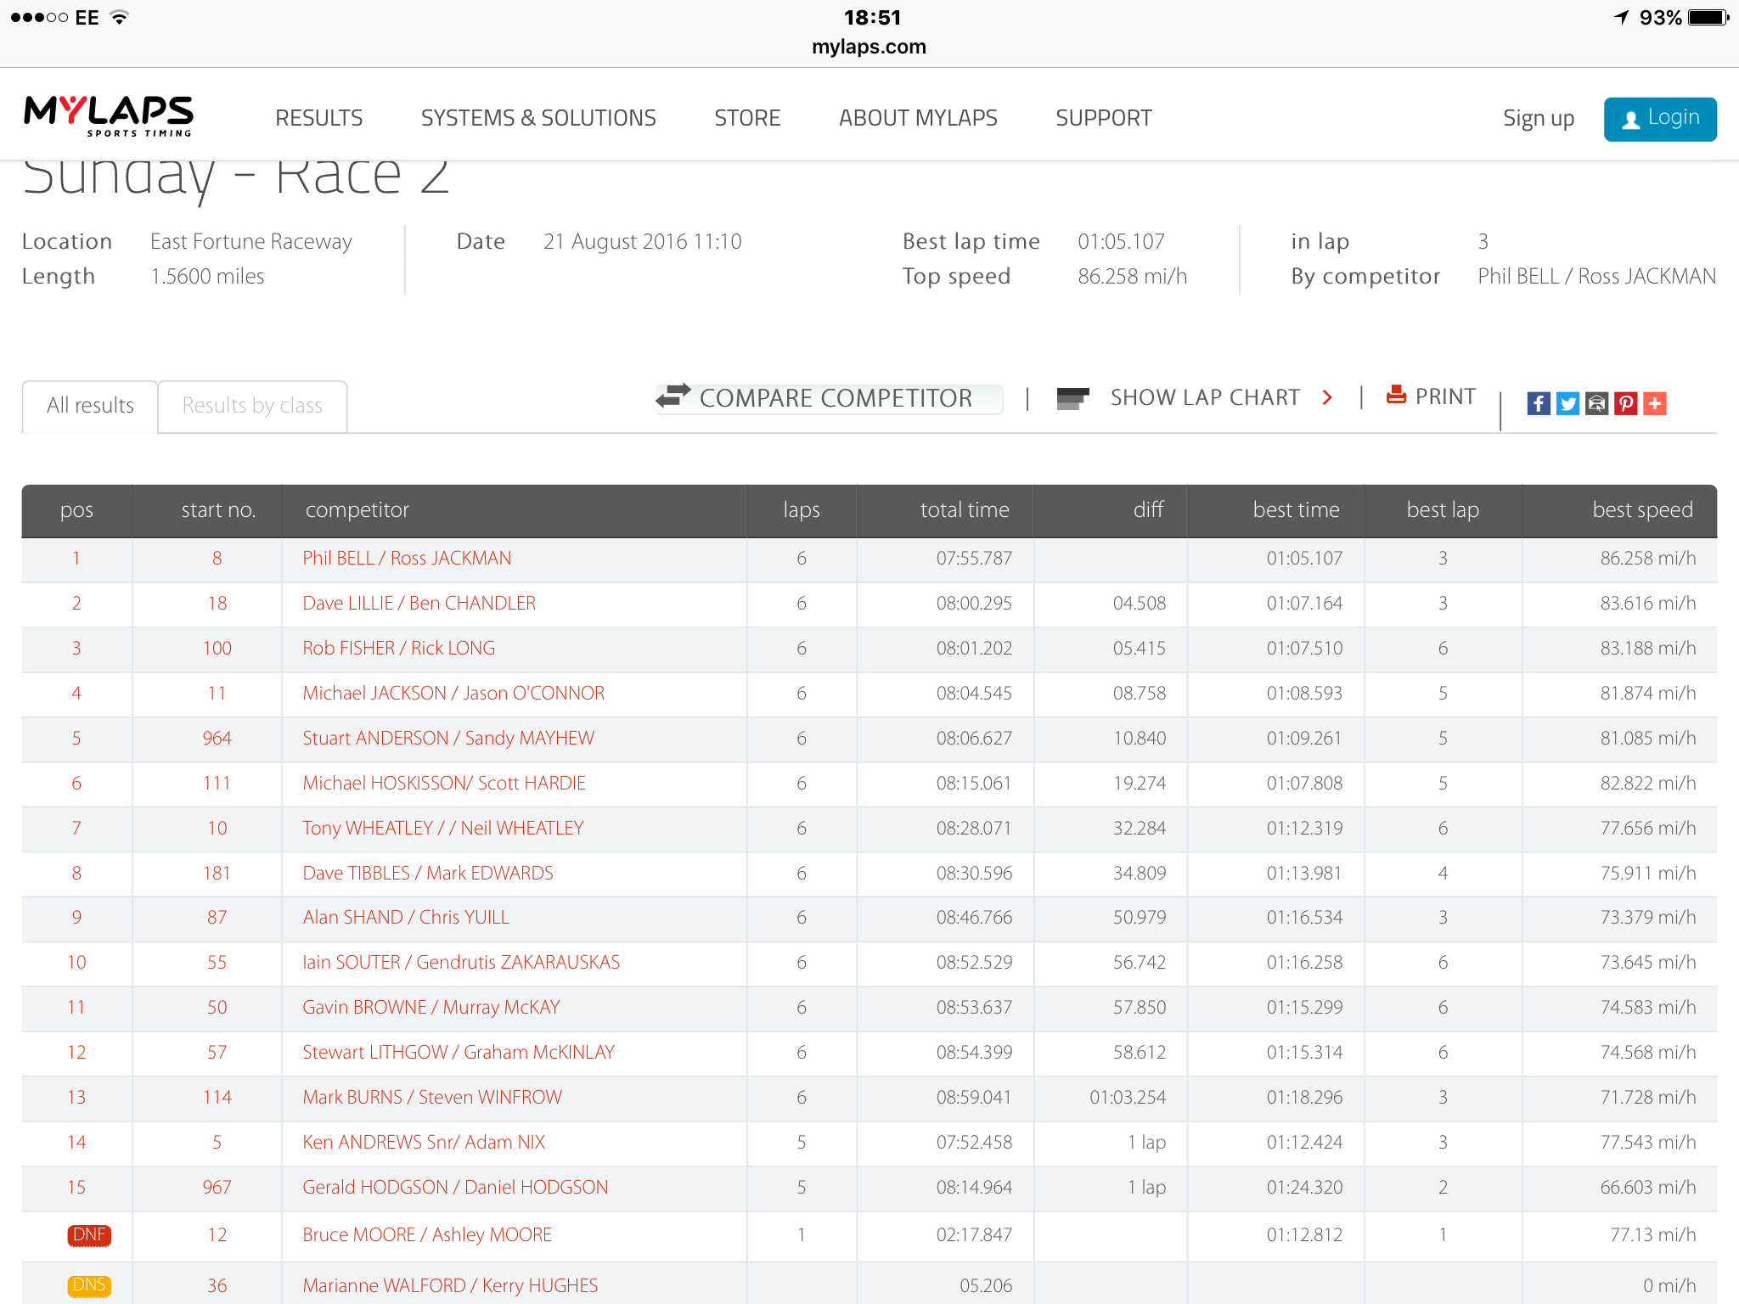This screenshot has width=1739, height=1304.
Task: Share results on Twitter
Action: point(1567,403)
